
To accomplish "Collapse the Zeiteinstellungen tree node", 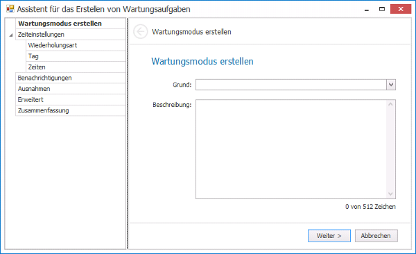I will (x=11, y=35).
